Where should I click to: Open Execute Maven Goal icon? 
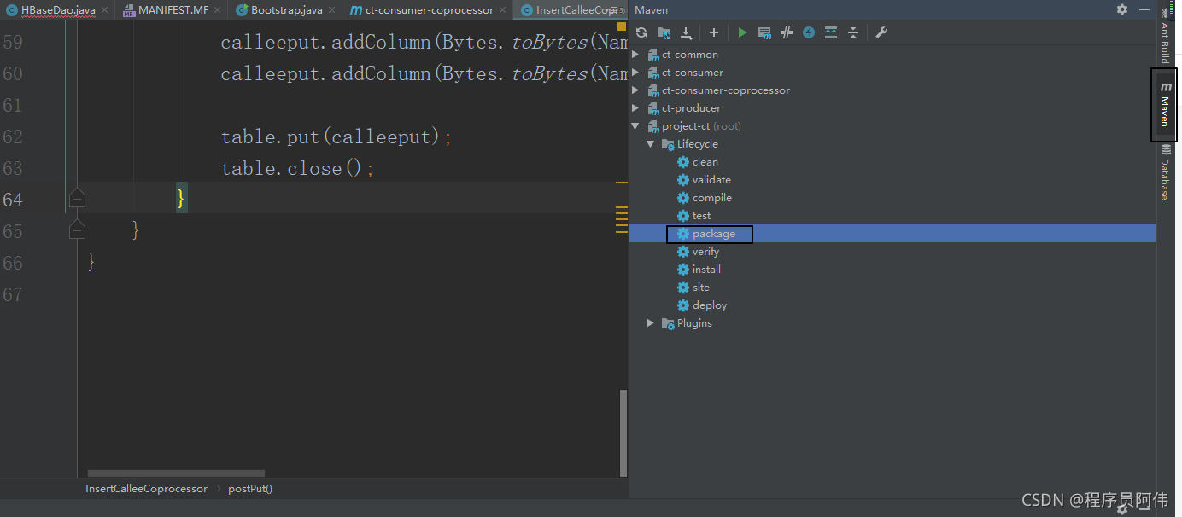[x=764, y=32]
